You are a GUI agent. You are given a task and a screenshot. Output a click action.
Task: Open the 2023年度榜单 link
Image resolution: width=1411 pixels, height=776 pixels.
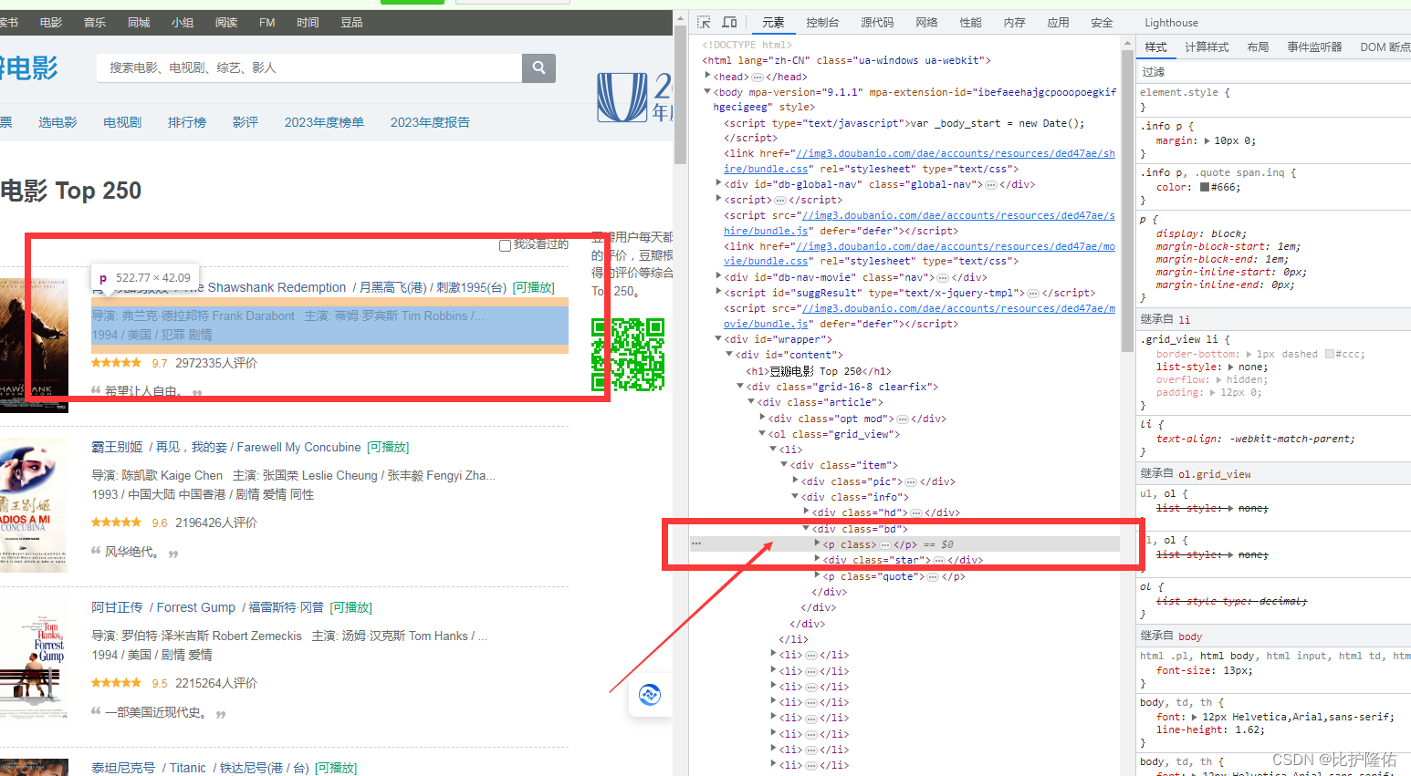pyautogui.click(x=324, y=122)
